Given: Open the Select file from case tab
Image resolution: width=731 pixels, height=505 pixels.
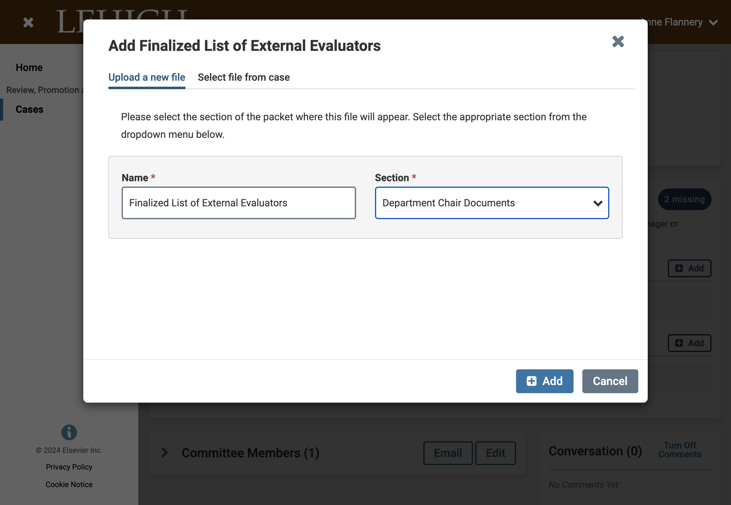Looking at the screenshot, I should click(244, 77).
